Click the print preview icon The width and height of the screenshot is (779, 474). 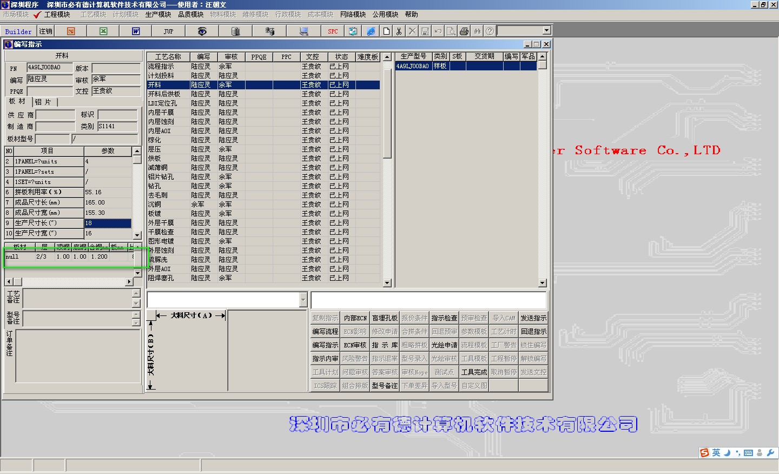[451, 31]
